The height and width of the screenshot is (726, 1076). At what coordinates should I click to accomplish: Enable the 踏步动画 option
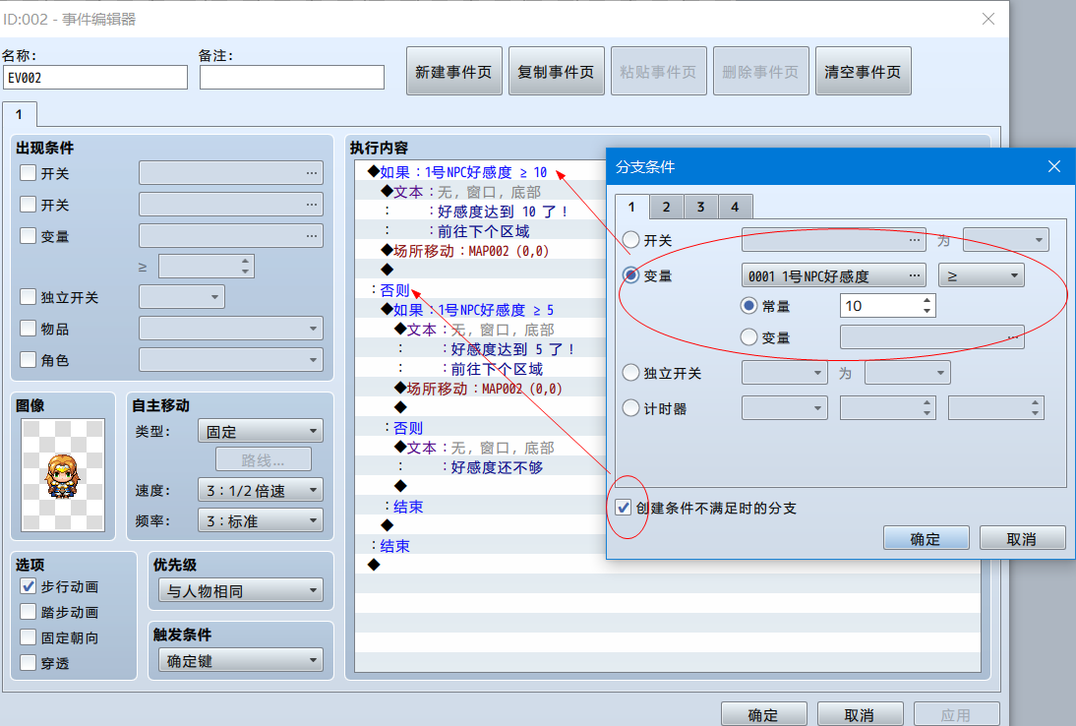29,612
